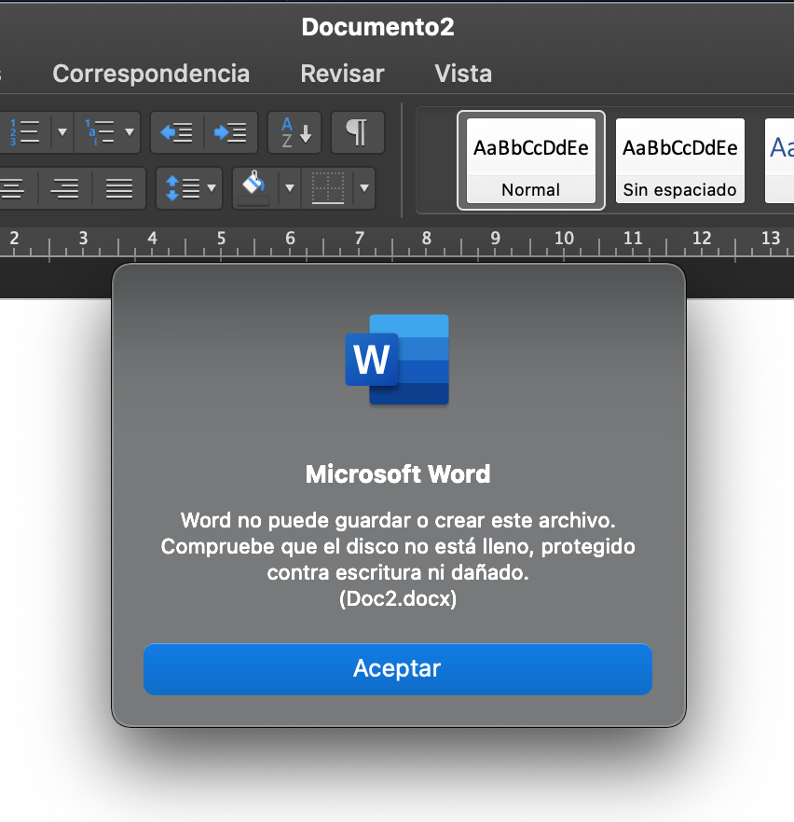Open the numbered list dropdown arrow
The image size is (794, 822).
click(x=62, y=132)
